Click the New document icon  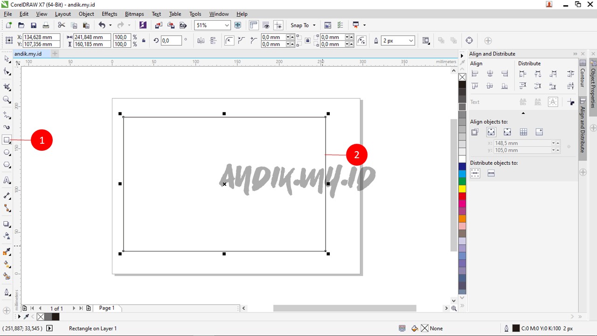coord(8,25)
